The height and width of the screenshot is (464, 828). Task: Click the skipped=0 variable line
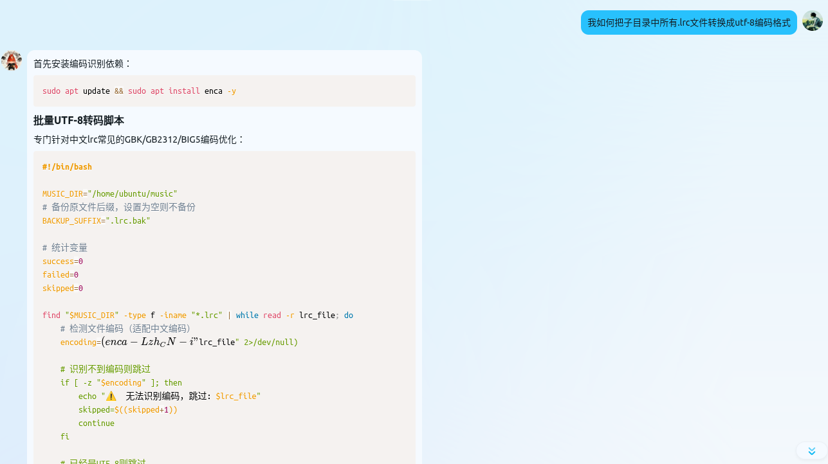coord(62,289)
